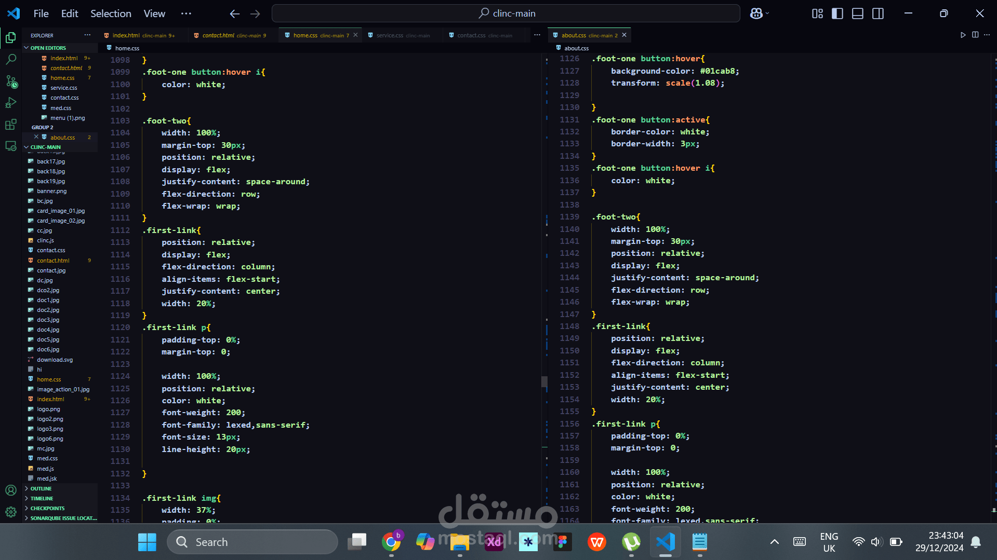Open the Run and Debug view
Viewport: 997px width, 560px height.
tap(11, 103)
